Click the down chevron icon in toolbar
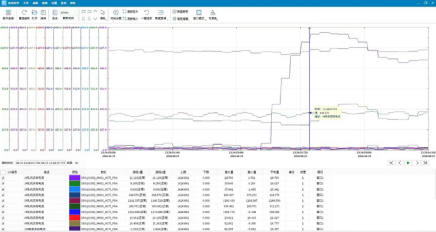 (x=95, y=19)
